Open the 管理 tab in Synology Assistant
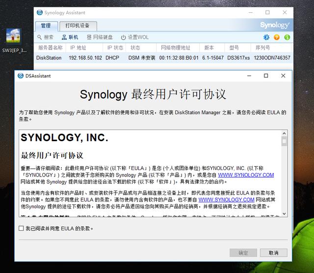 (x=47, y=26)
